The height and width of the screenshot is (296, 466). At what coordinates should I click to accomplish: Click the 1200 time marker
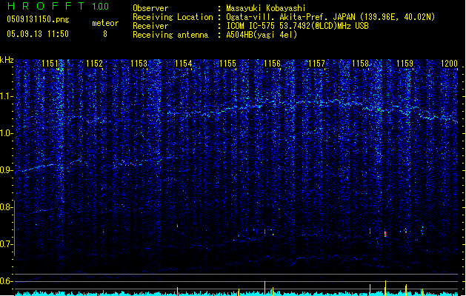click(x=449, y=64)
